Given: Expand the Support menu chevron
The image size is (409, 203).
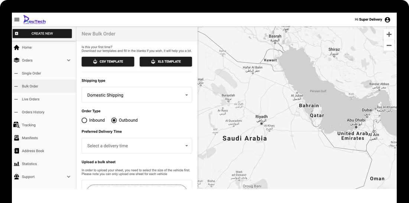Looking at the screenshot, I should point(68,177).
